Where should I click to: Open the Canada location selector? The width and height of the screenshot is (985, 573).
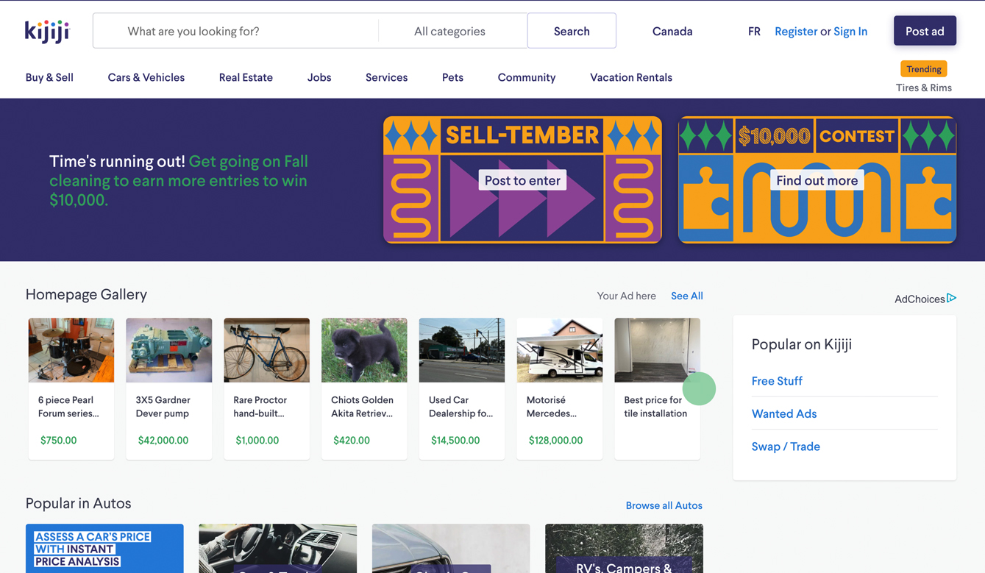(x=672, y=31)
